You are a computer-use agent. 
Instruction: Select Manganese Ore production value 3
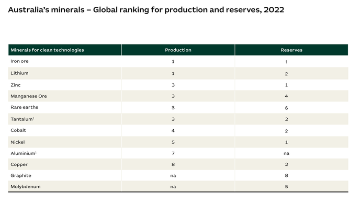click(173, 96)
